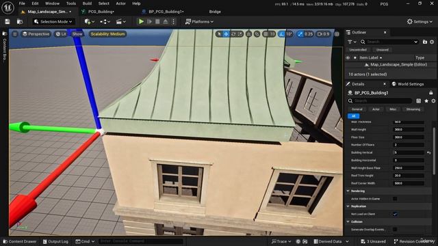
Task: Toggle Generate Overlap Events checkbox
Action: tap(395, 230)
